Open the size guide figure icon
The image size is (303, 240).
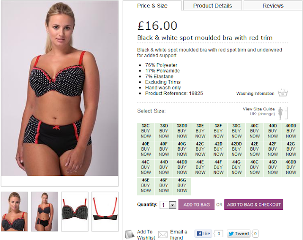(x=283, y=113)
